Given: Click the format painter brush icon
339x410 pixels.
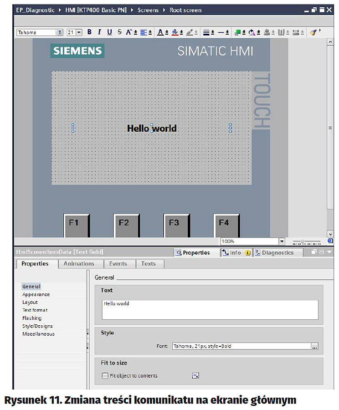Looking at the screenshot, I should click(313, 32).
